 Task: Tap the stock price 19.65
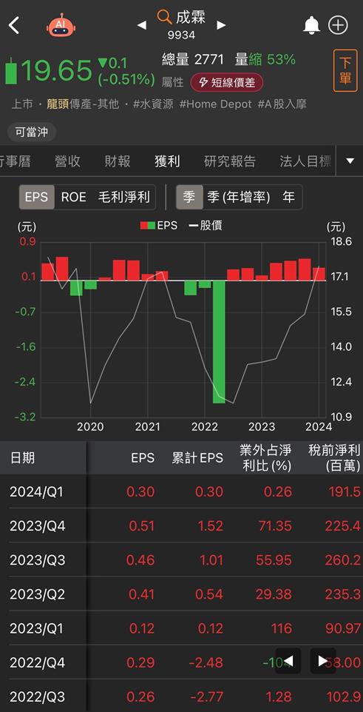tap(56, 71)
